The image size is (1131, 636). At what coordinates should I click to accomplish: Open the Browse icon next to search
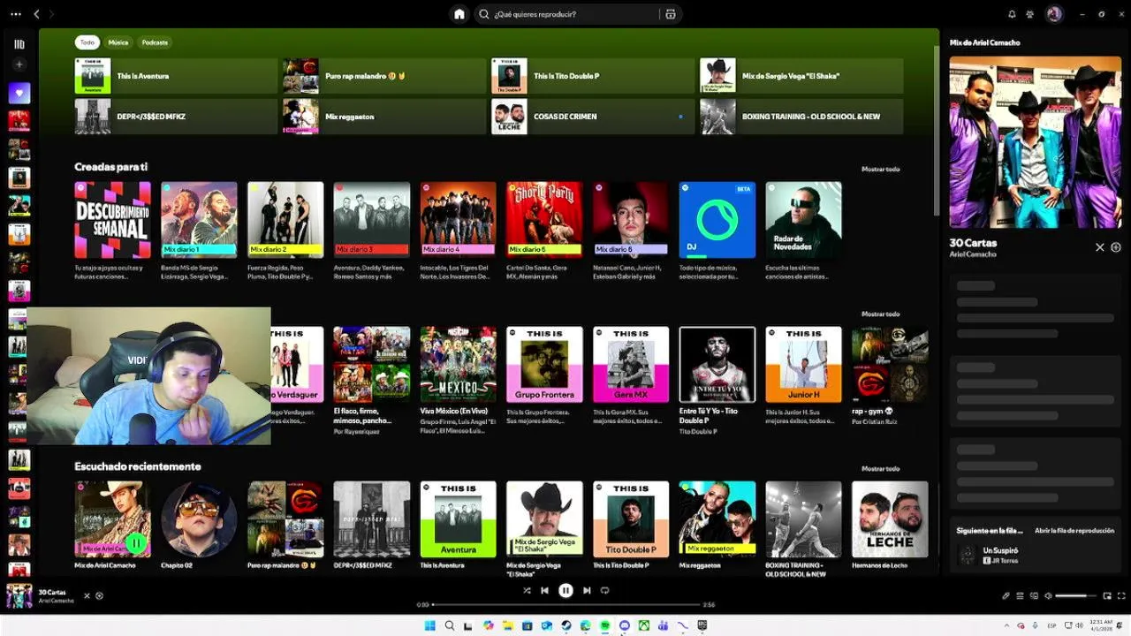point(671,14)
